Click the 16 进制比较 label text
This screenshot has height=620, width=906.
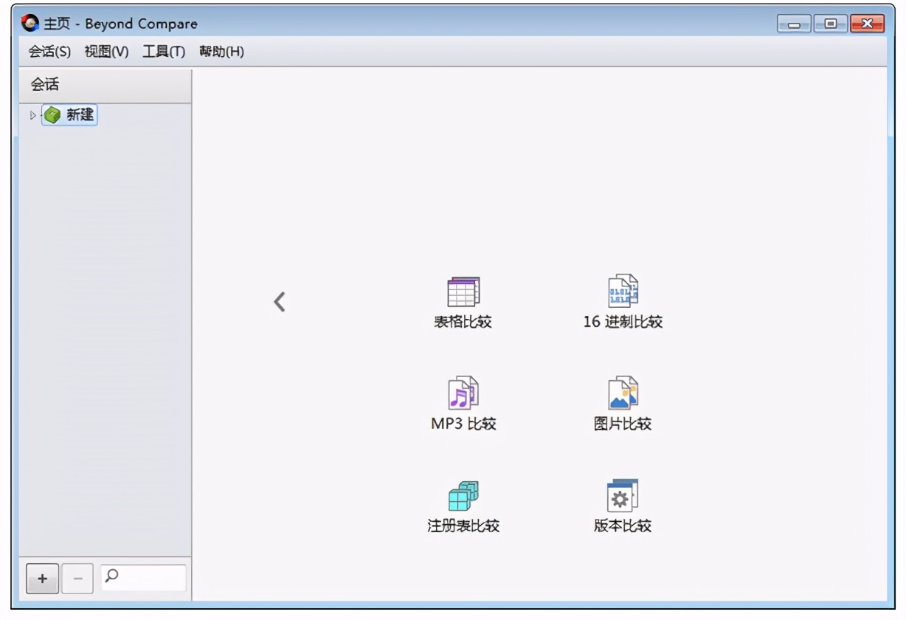(x=623, y=322)
